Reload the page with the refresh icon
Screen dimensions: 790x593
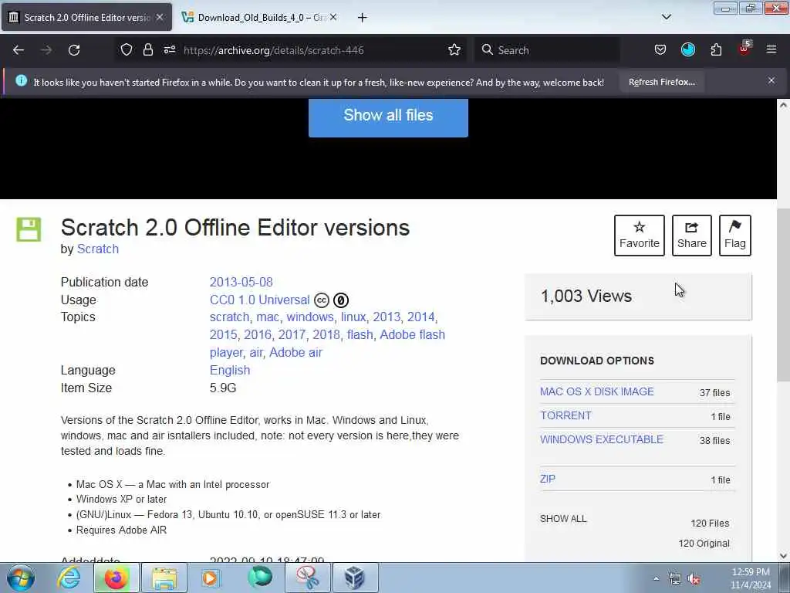pyautogui.click(x=74, y=50)
